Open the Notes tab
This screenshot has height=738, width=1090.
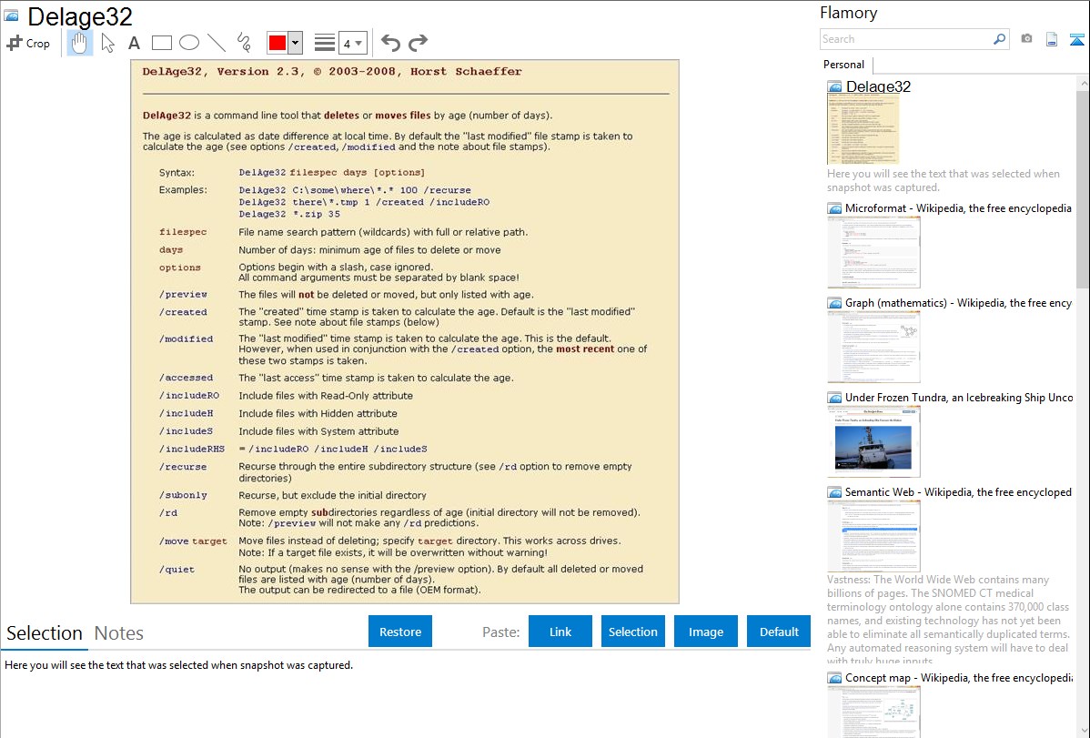click(119, 633)
